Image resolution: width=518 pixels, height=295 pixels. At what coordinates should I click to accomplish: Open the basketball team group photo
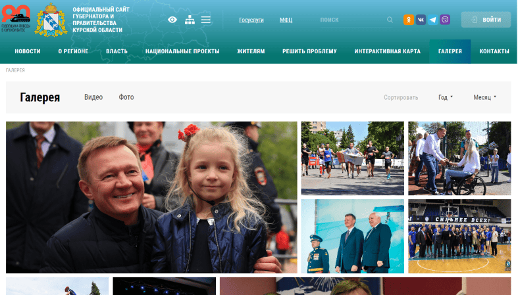(459, 236)
